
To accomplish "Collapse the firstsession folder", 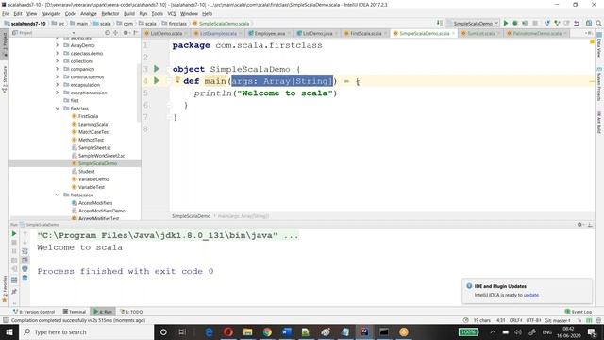I will point(58,195).
